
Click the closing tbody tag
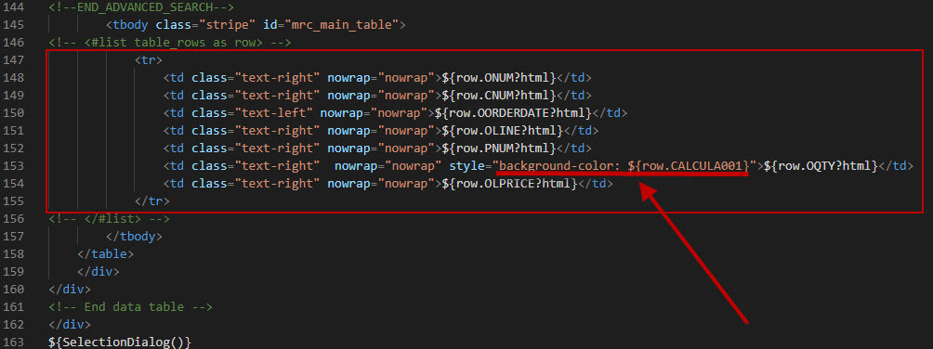(x=135, y=236)
